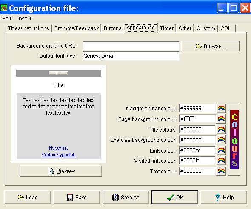Click the Text colour value field
Image resolution: width=251 pixels, height=209 pixels.
(197, 171)
